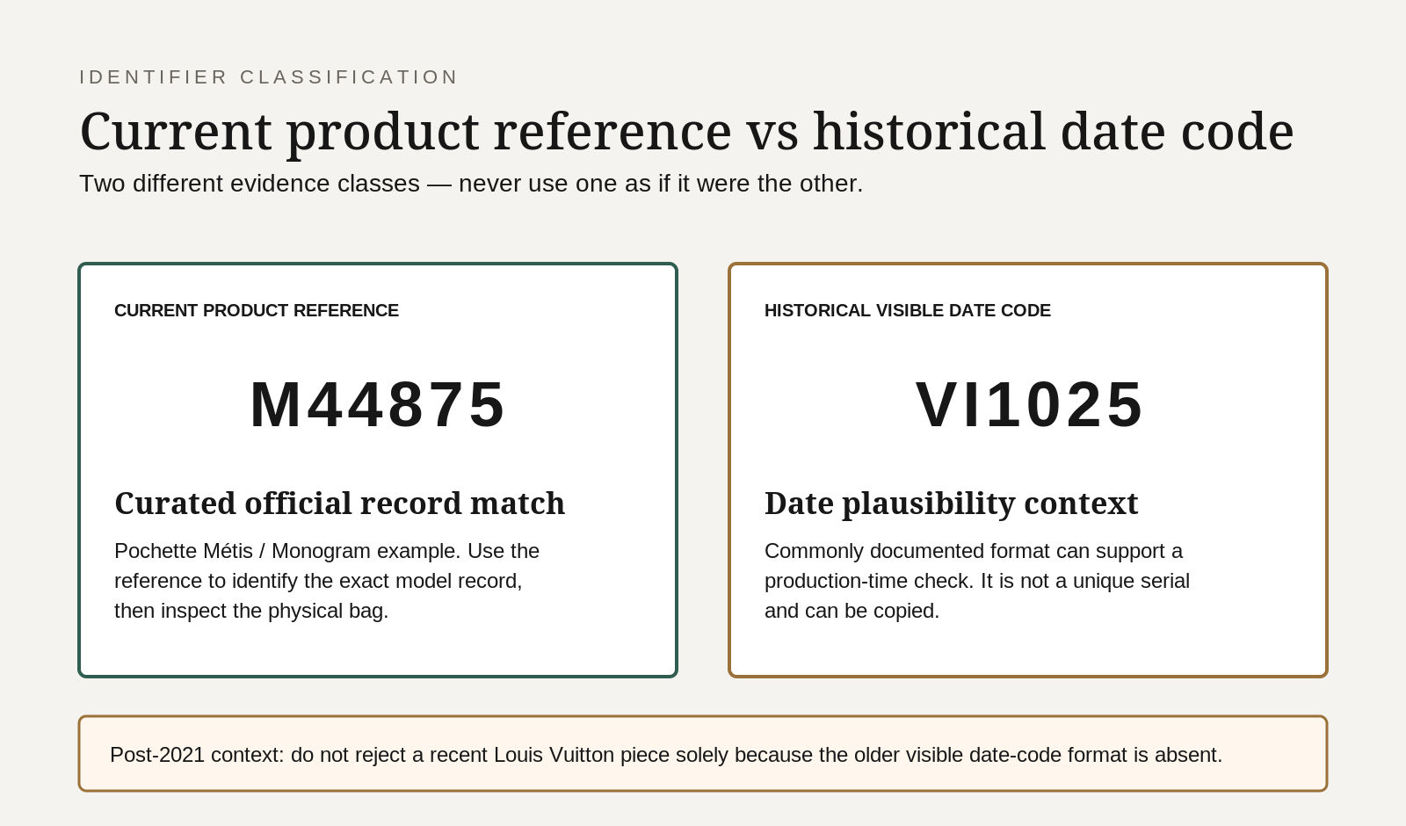Click the Post-2021 context note banner

(703, 754)
